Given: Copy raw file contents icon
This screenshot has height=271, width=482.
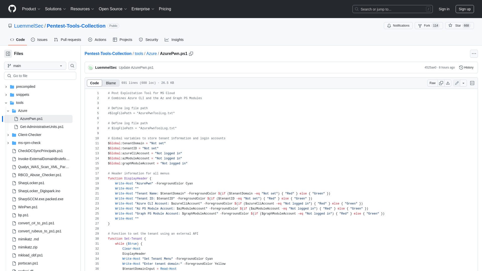Looking at the screenshot, I should coord(441,83).
